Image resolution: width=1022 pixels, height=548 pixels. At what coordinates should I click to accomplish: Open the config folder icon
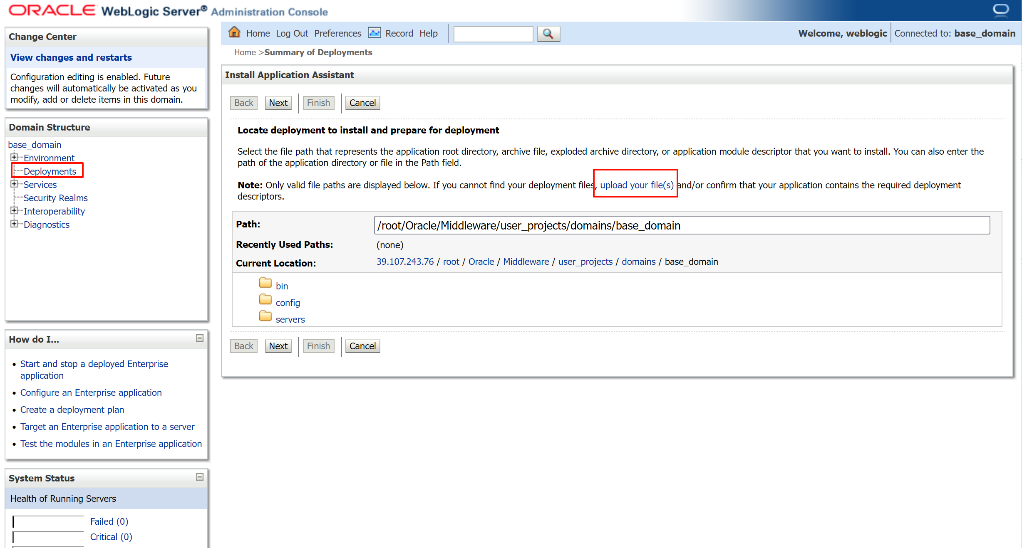point(265,300)
